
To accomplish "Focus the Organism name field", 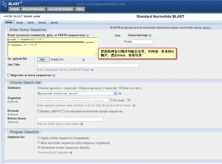I will coord(73,100).
